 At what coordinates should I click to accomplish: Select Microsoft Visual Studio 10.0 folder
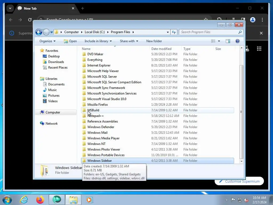[x=157, y=99]
